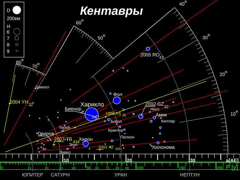Click the green 200 mark on period axis
This screenshot has height=180, width=240.
pos(220,168)
